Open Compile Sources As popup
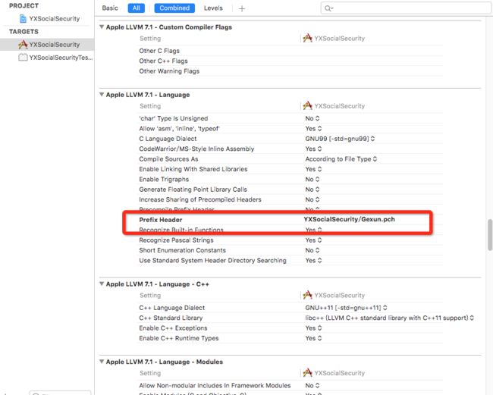 341,159
